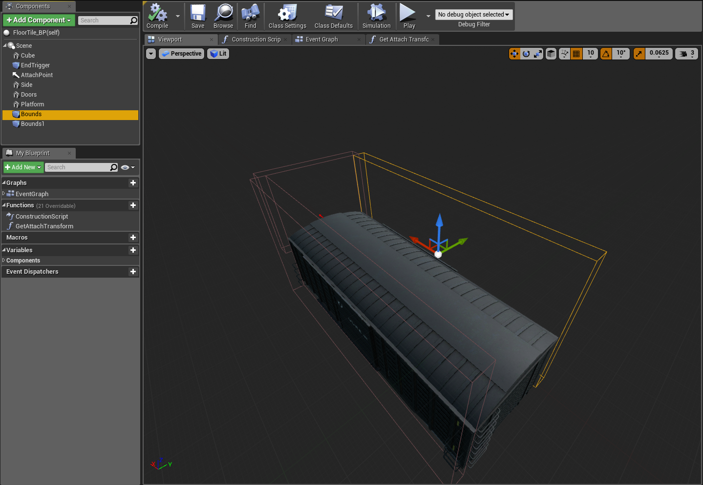
Task: Click the Add New button
Action: click(23, 167)
